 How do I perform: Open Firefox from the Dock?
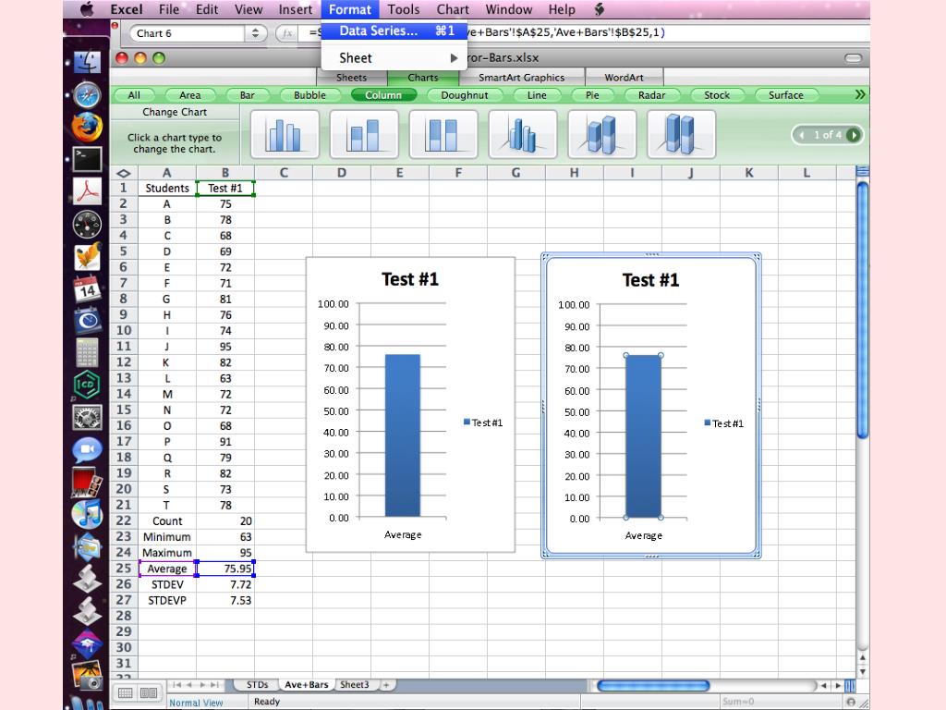[x=88, y=126]
